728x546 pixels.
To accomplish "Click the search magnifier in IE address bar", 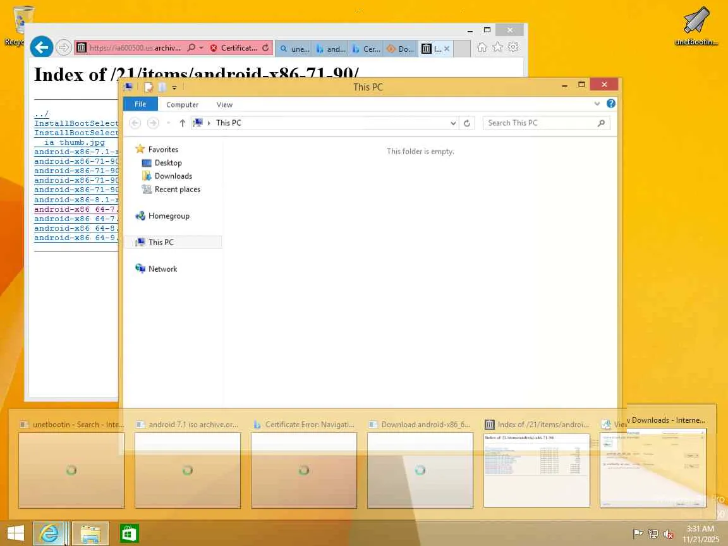I will tap(191, 47).
